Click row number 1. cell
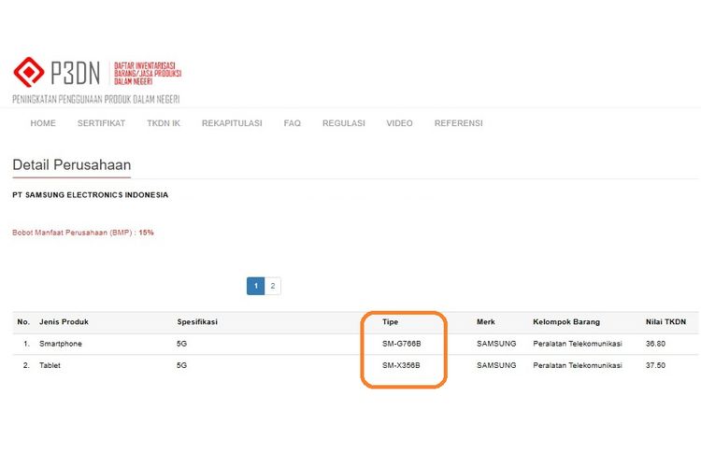Screen dimensions: 701x467 point(26,344)
